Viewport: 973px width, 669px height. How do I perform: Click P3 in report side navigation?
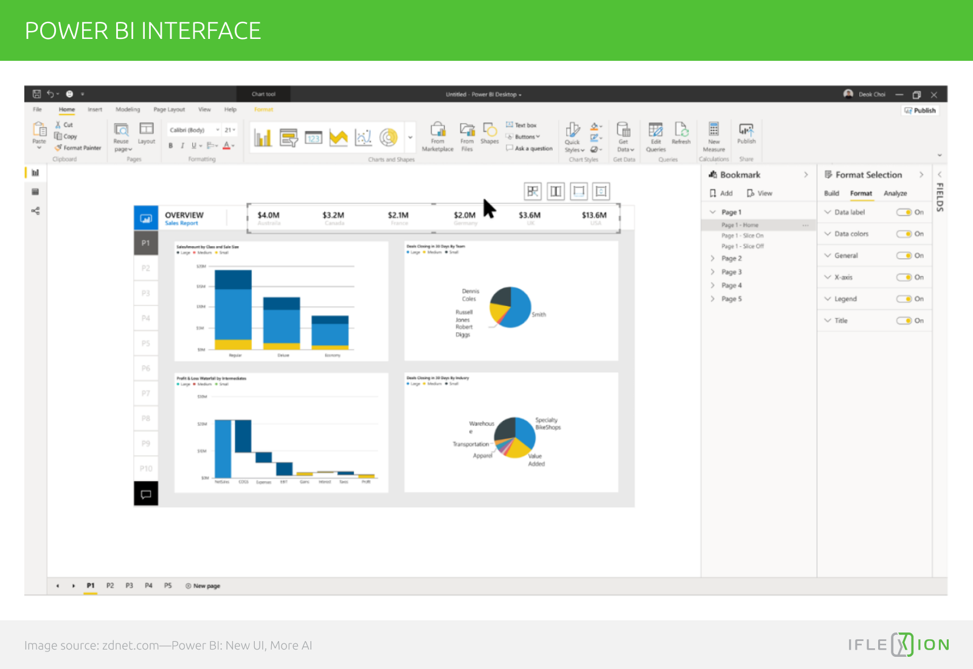coord(146,293)
